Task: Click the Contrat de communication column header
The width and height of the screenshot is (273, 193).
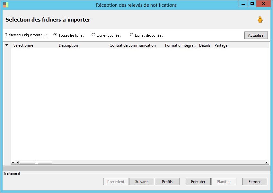Action: (x=133, y=45)
